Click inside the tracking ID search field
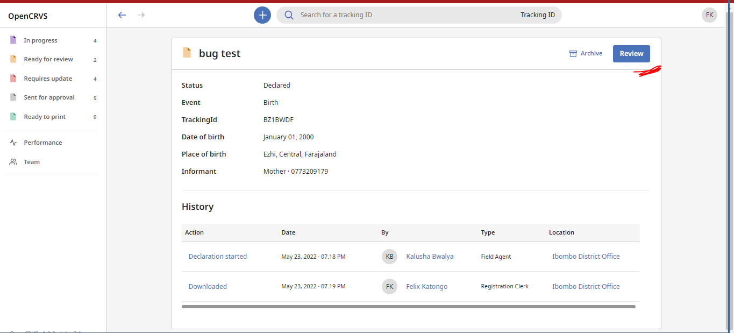The width and height of the screenshot is (734, 333). coord(403,15)
